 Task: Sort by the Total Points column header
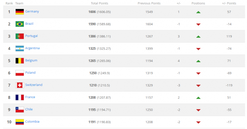tap(99, 3)
